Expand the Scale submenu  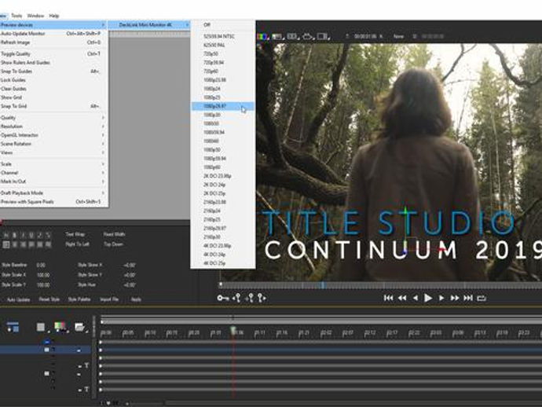(x=53, y=164)
